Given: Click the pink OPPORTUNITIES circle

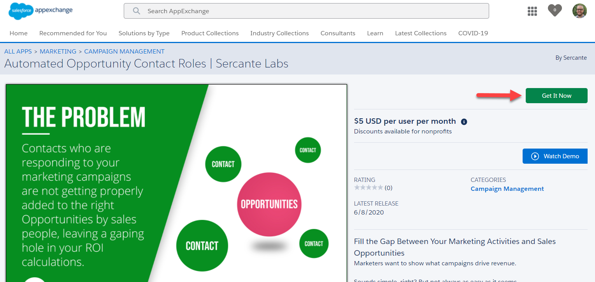Looking at the screenshot, I should tap(269, 204).
